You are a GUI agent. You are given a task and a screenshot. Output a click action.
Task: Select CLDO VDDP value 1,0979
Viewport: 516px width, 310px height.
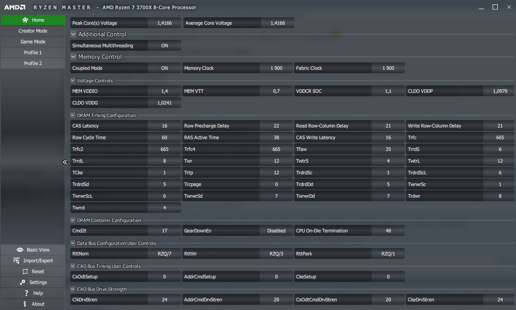point(500,91)
